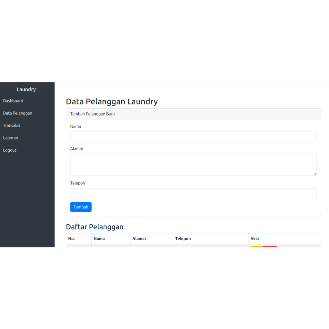Click the Laundry brand title
The width and height of the screenshot is (329, 329).
26,89
